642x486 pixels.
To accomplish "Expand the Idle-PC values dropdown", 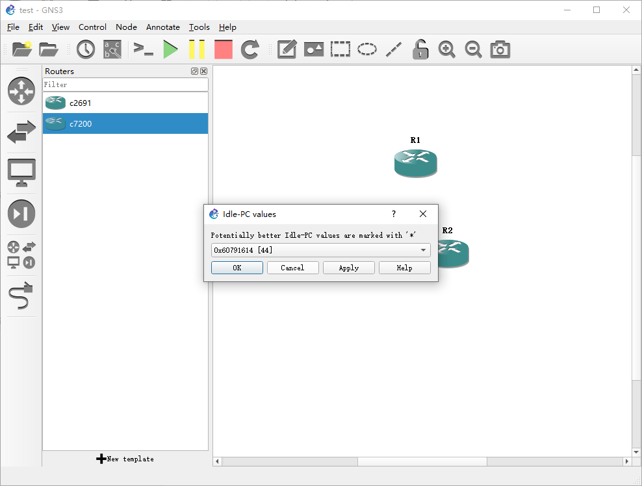I will tap(424, 250).
